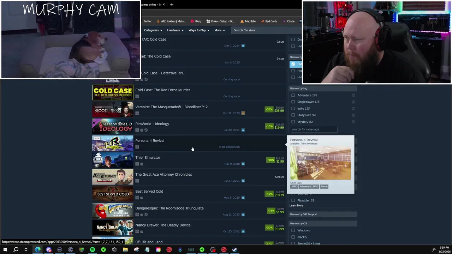
Task: Click the JRPG tag in Persona 4 popup
Action: [294, 187]
